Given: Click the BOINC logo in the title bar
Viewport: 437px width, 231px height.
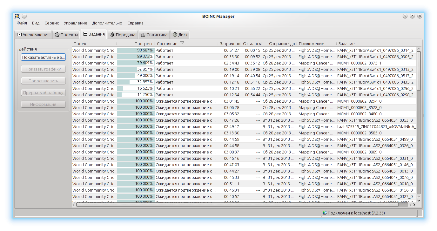Looking at the screenshot, I should (x=17, y=16).
